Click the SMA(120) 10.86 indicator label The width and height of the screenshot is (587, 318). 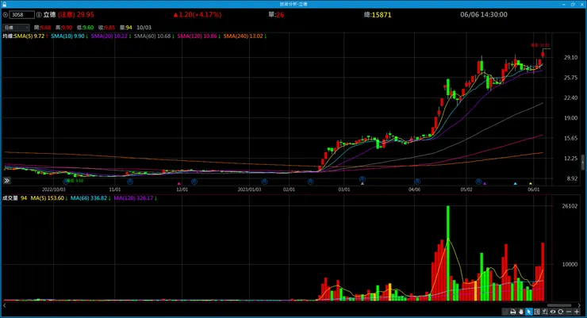[197, 36]
